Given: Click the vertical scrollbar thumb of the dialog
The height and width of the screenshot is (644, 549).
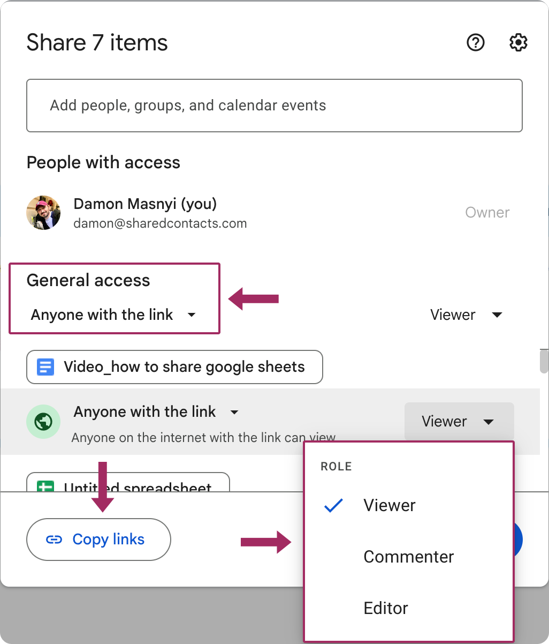Looking at the screenshot, I should click(x=544, y=361).
